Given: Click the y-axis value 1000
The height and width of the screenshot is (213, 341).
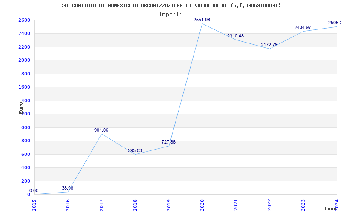Looking at the screenshot, I should (24, 127).
